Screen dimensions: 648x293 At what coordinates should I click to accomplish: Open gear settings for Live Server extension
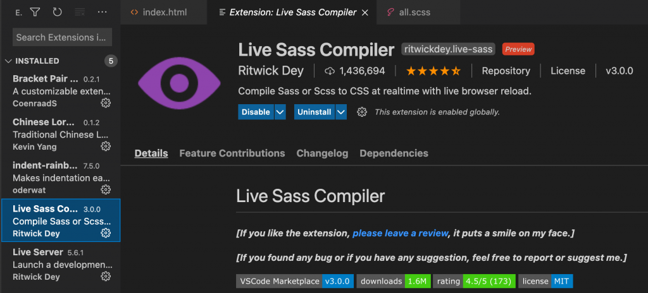pos(106,276)
